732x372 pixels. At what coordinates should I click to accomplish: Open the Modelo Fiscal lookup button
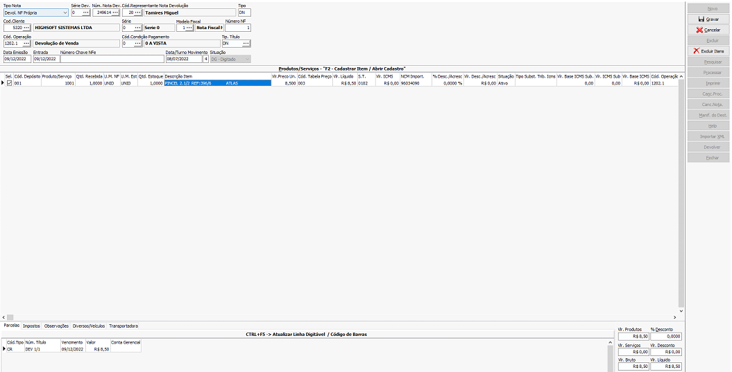[x=189, y=28]
